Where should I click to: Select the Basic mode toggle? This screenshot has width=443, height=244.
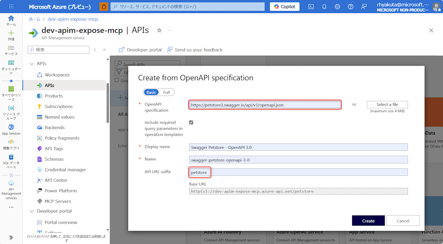[x=151, y=92]
